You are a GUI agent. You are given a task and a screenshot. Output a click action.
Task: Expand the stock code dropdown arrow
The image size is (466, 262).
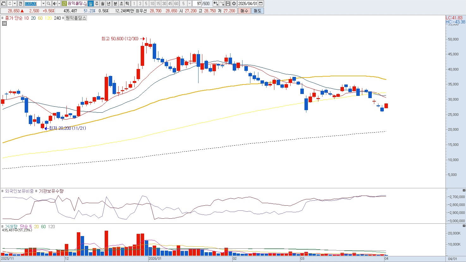pyautogui.click(x=43, y=3)
